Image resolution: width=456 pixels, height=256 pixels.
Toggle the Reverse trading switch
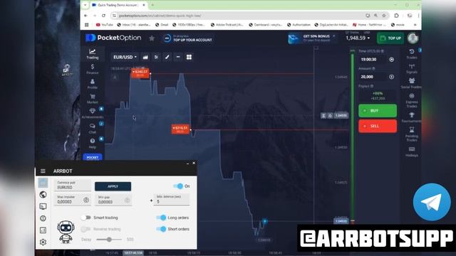(x=85, y=229)
